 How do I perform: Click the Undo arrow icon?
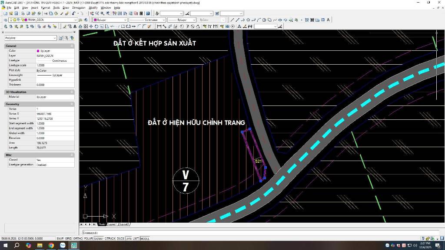[x=73, y=13]
